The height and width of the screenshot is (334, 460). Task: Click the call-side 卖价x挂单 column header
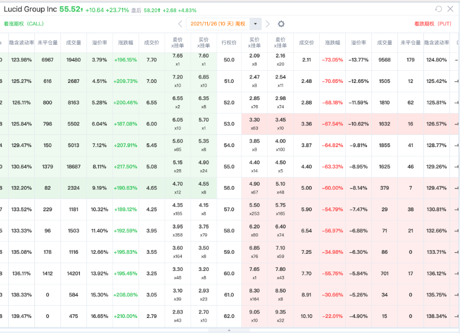177,43
